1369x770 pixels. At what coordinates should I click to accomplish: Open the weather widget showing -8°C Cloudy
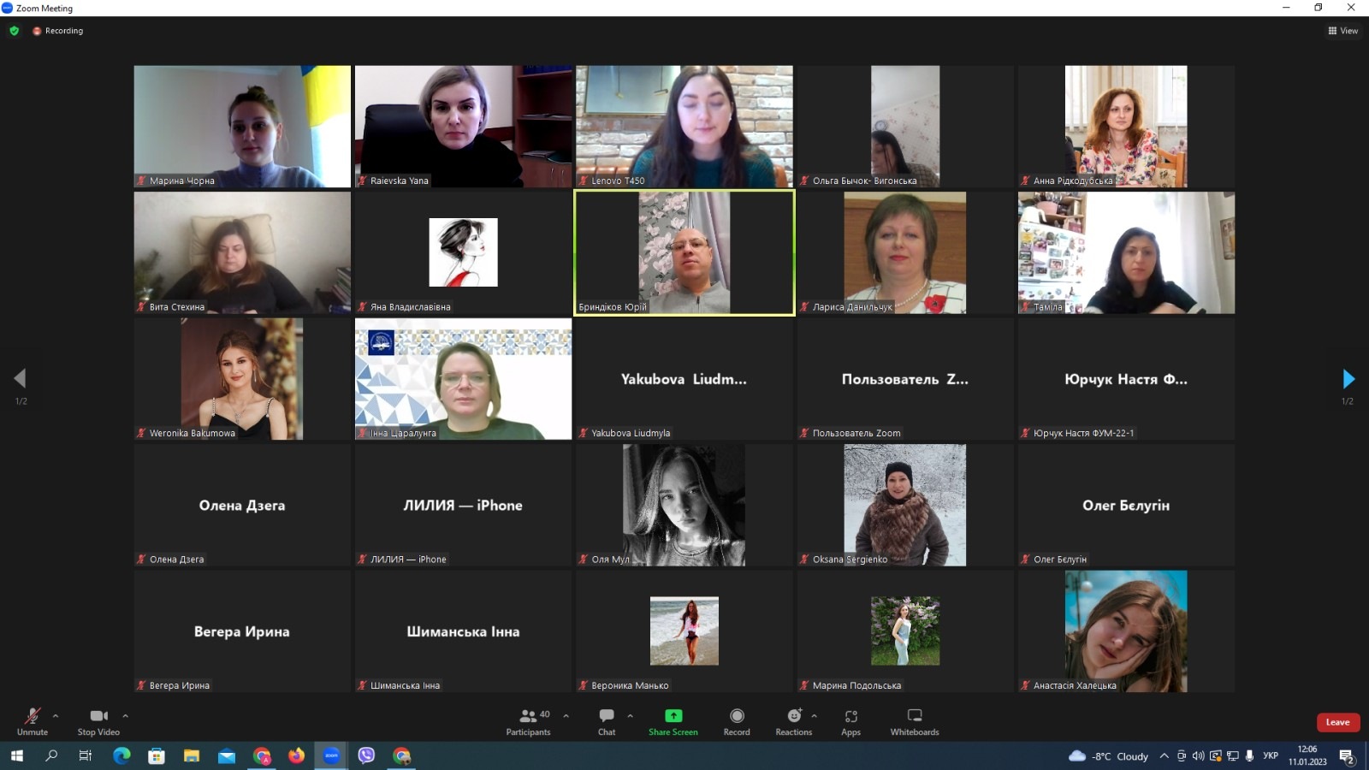click(1108, 755)
